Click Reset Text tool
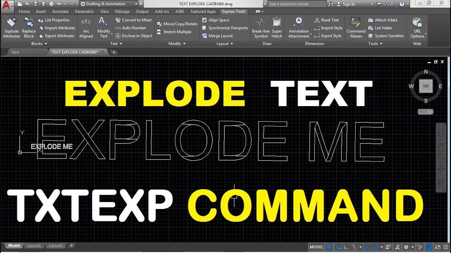The height and width of the screenshot is (253, 451). point(326,20)
